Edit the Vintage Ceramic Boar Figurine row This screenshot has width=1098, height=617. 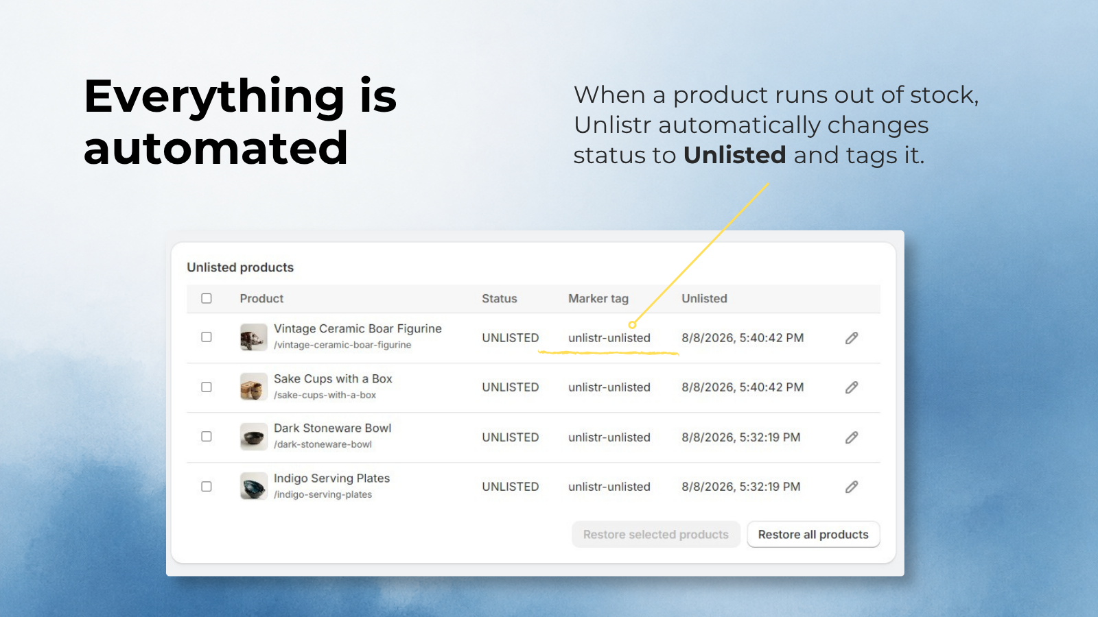coord(852,338)
